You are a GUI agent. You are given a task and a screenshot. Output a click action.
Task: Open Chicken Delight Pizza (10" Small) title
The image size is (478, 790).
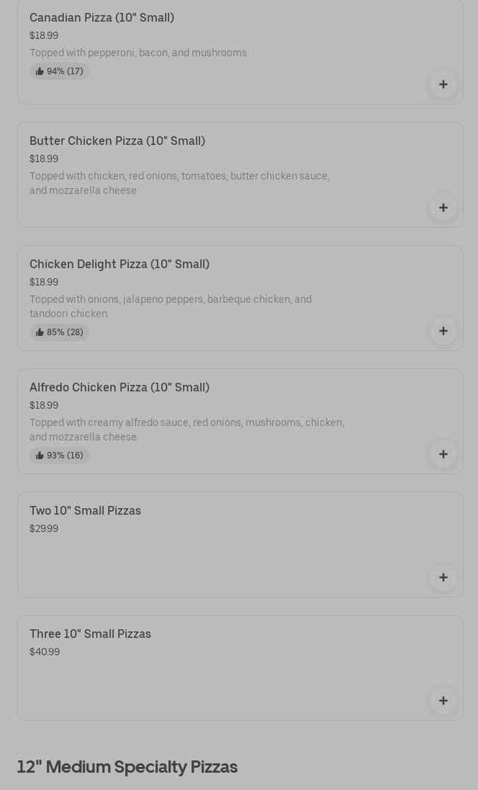pyautogui.click(x=119, y=264)
